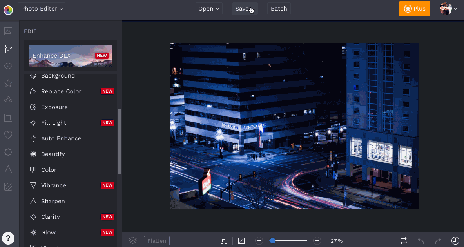Select the Vibrance tool
Viewport: 464px width, 247px height.
click(x=71, y=185)
